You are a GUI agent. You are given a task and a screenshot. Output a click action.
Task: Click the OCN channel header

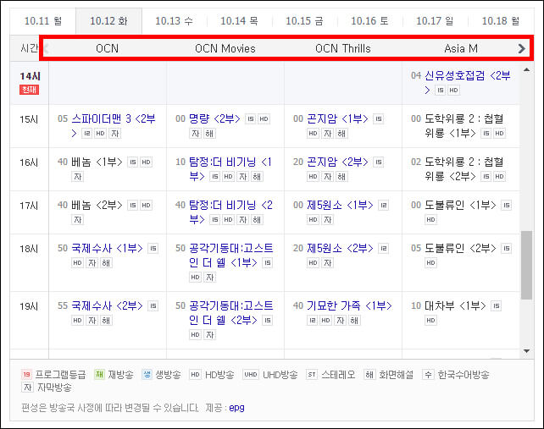point(108,48)
